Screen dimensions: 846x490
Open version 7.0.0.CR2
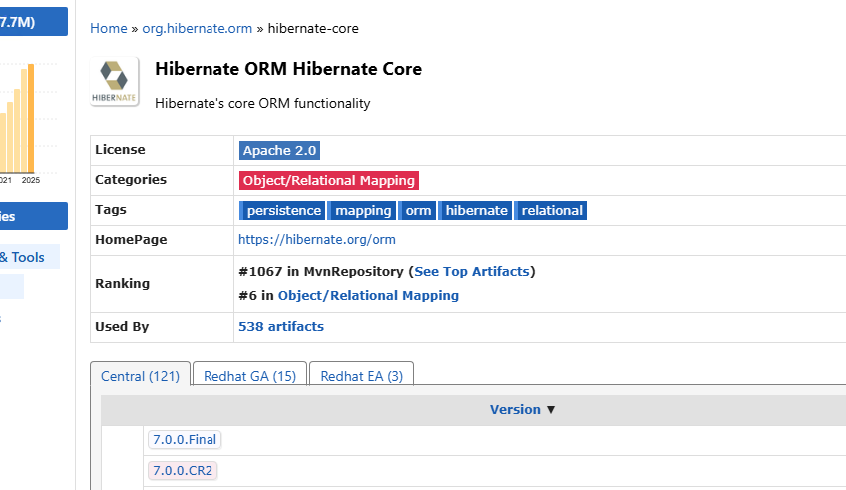point(183,471)
